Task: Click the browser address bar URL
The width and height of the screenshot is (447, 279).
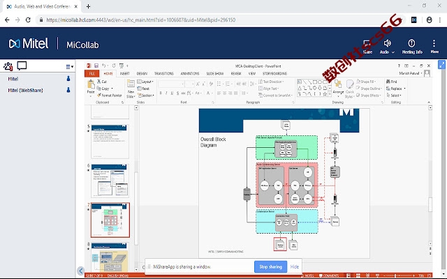Action: (x=141, y=20)
